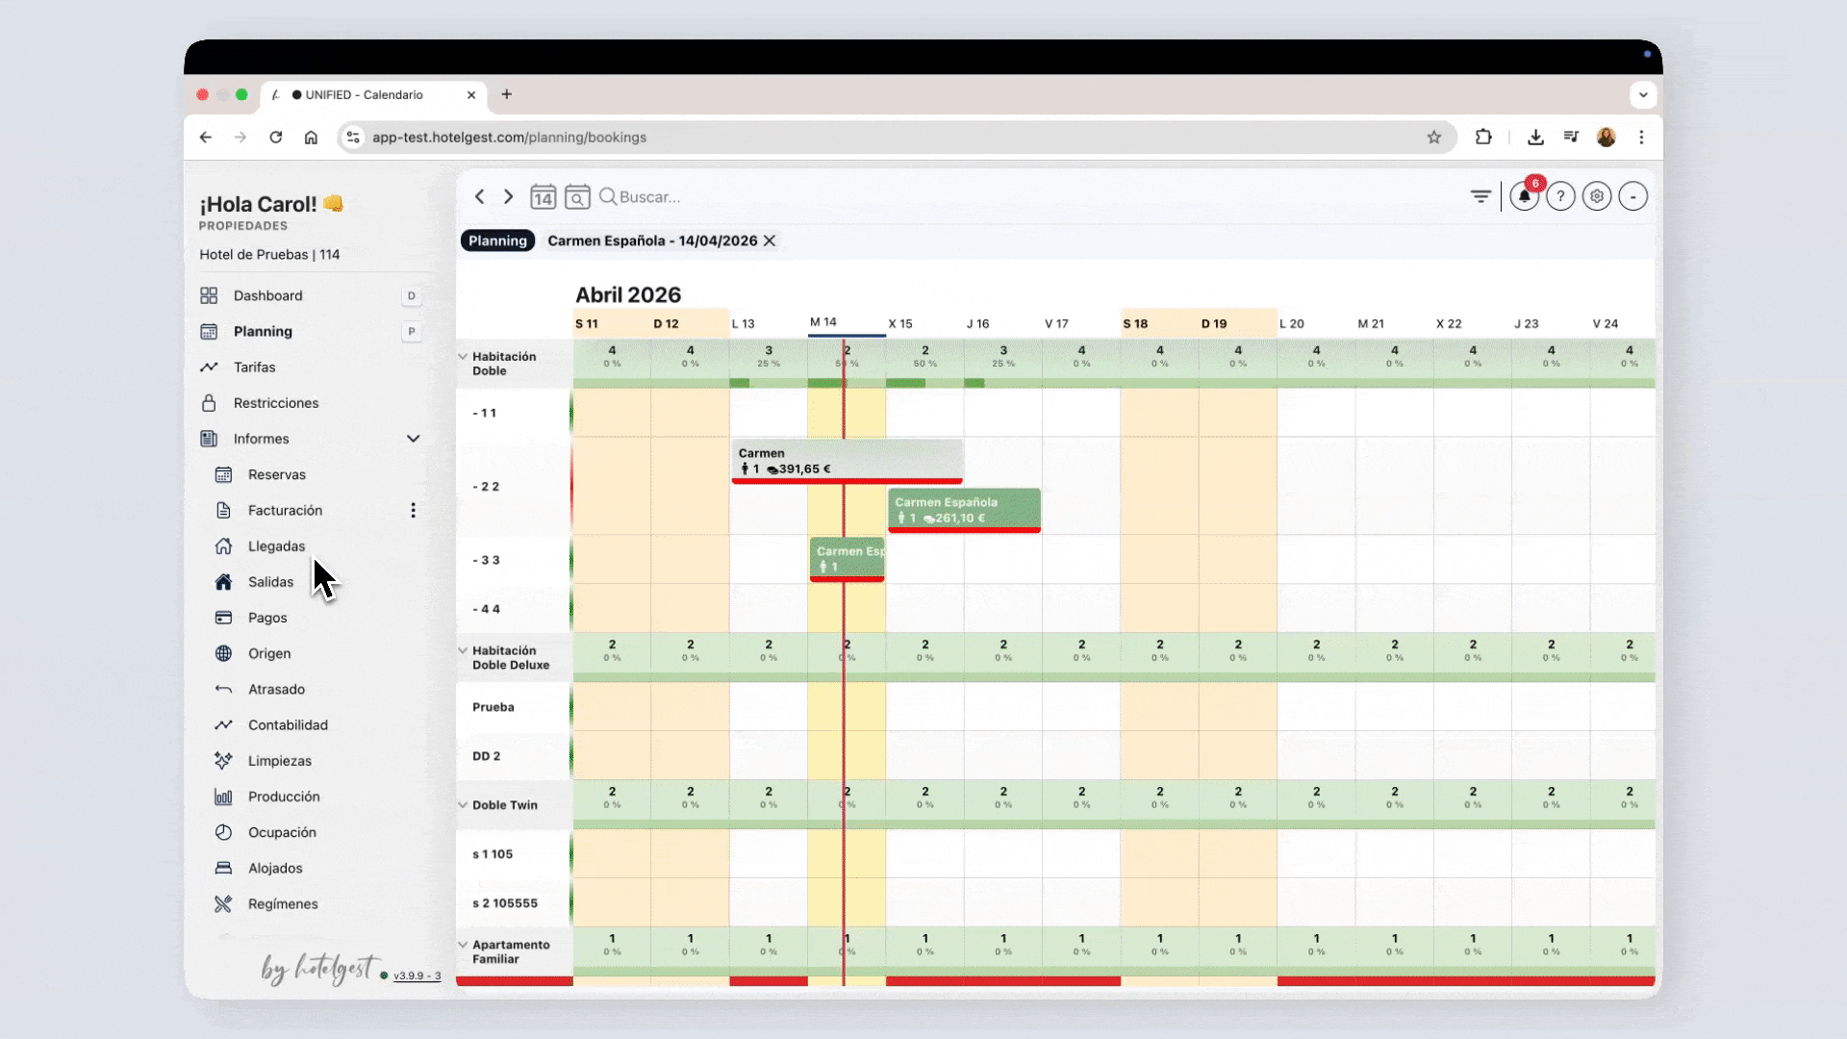The image size is (1847, 1039).
Task: Click the Buscar search field
Action: [649, 197]
